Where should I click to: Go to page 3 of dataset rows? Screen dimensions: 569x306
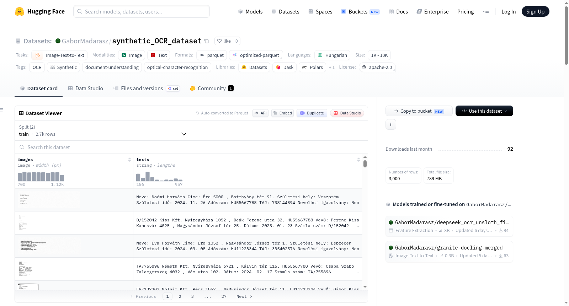192,296
